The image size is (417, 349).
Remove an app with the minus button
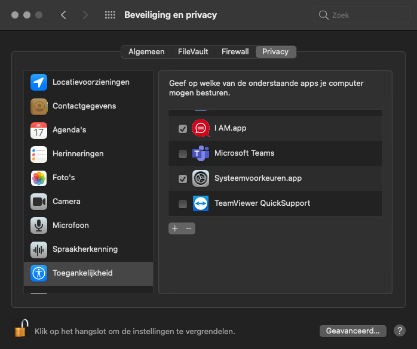click(x=189, y=228)
